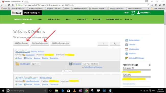
Task: Preview the focusiit.com website
Action: point(28,58)
